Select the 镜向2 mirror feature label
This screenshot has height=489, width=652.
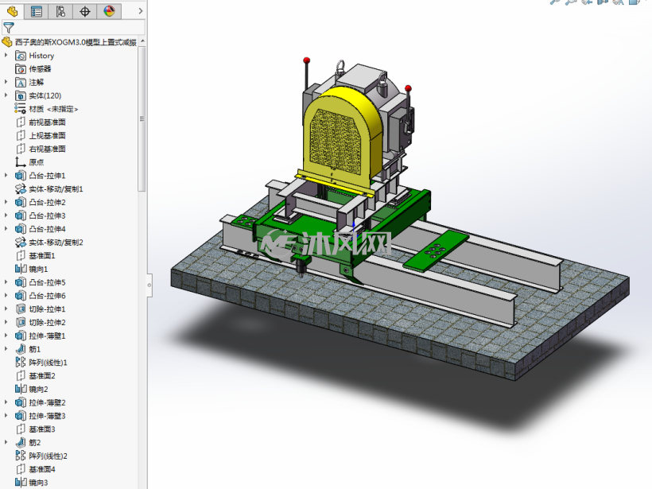point(38,389)
